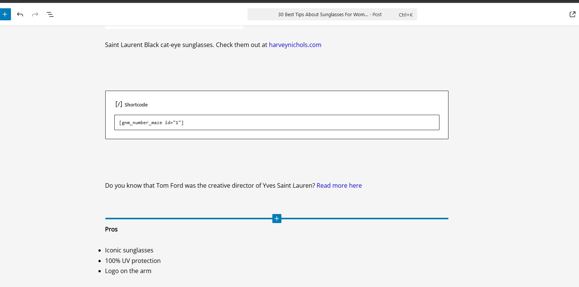The image size is (579, 287).
Task: Click the Tom Ford creative director paragraph
Action: (x=233, y=185)
